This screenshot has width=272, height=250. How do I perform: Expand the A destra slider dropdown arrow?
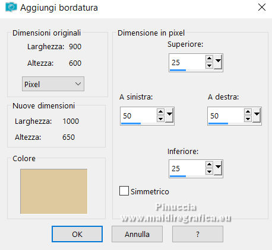coord(257,115)
